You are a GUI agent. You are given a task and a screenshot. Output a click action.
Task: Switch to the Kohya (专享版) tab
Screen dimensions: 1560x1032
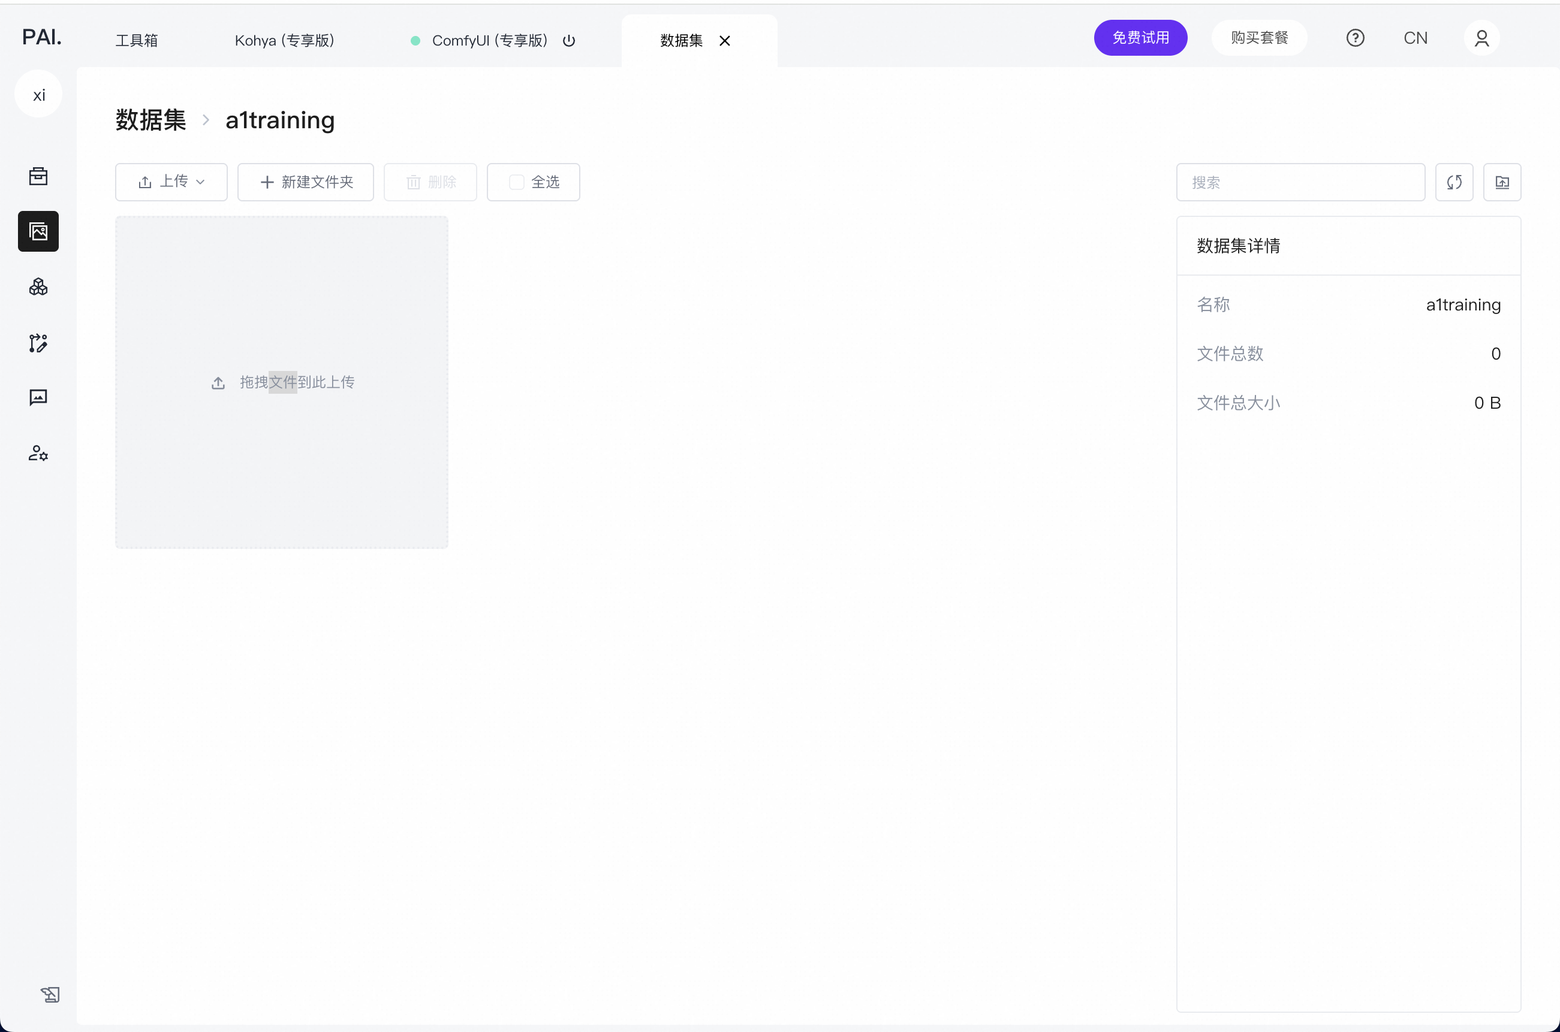click(x=284, y=41)
